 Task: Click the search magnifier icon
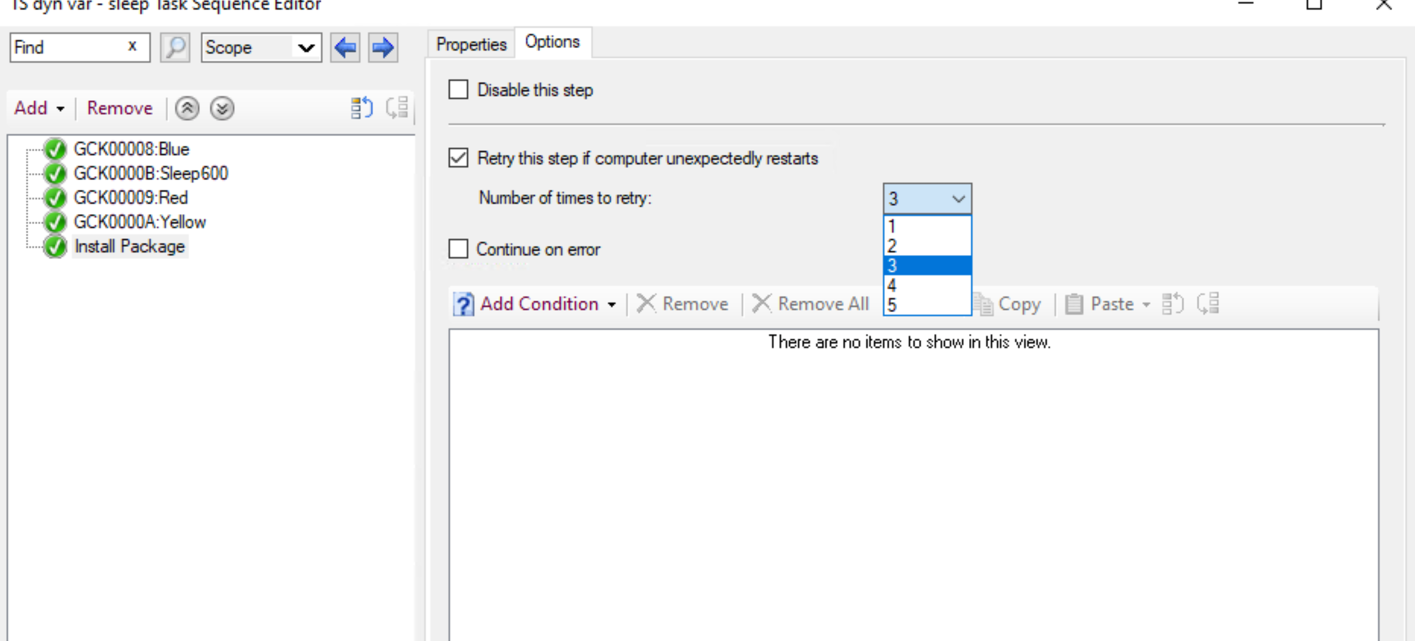[x=174, y=47]
